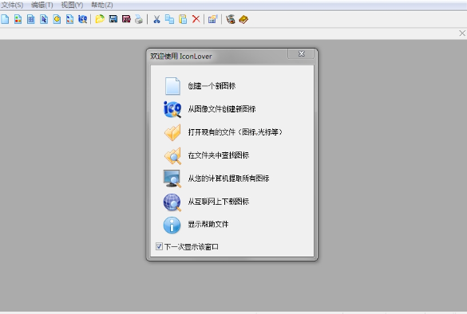Open the 视图(Y) menu

tap(72, 5)
